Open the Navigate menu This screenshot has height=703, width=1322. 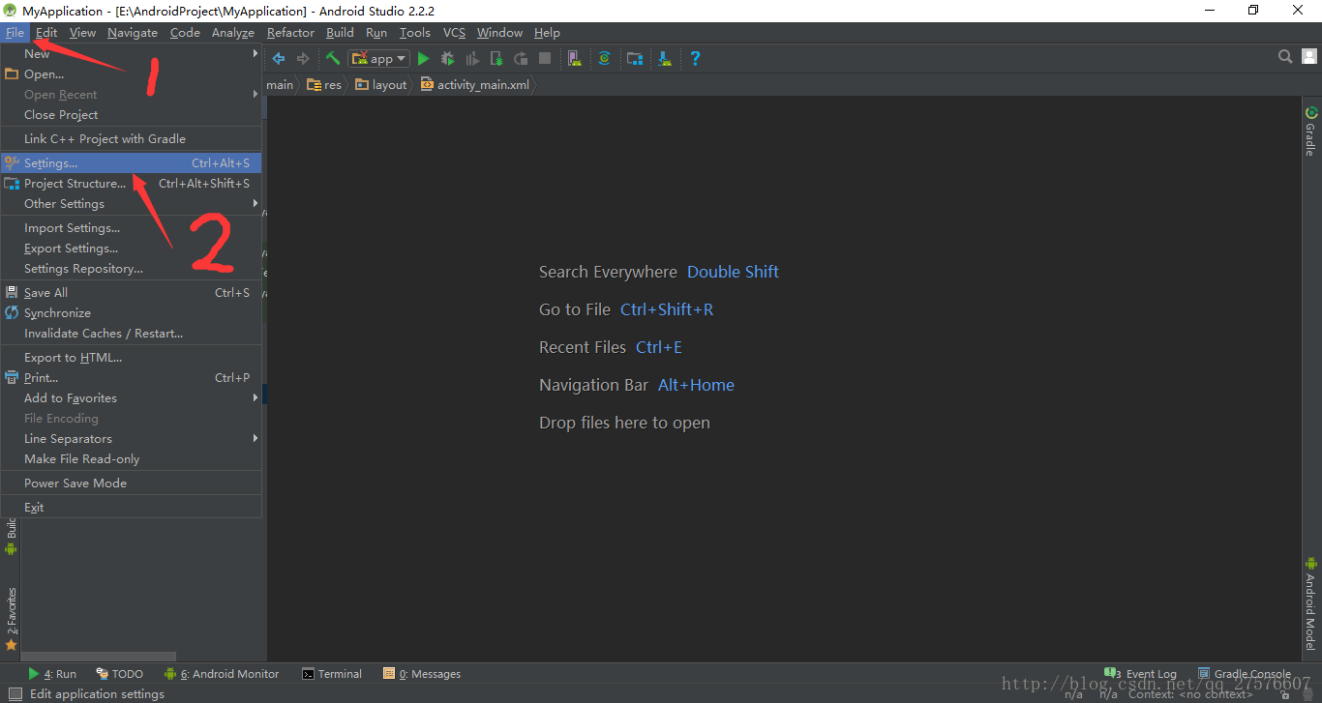pos(133,32)
